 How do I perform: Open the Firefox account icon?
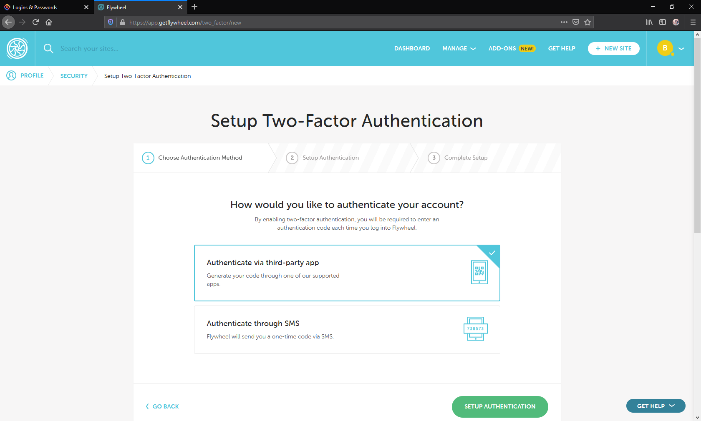coord(676,22)
